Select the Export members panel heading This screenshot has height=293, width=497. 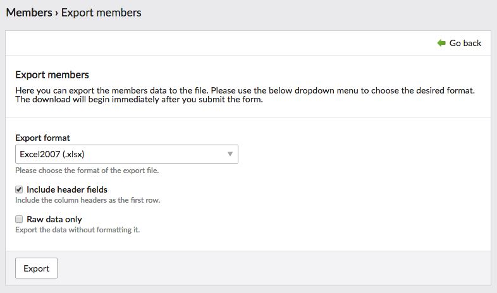(x=52, y=75)
